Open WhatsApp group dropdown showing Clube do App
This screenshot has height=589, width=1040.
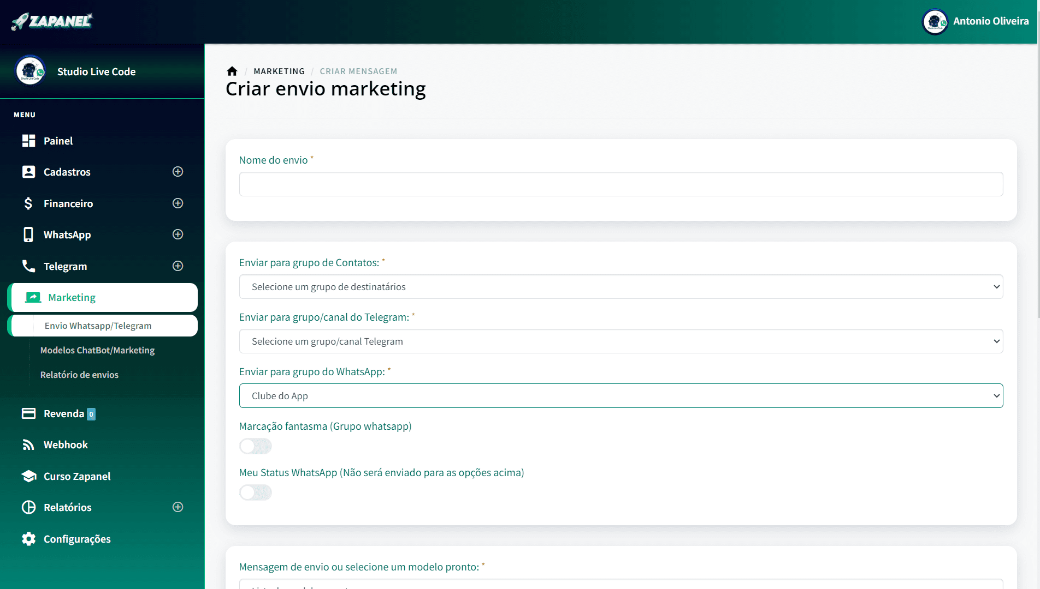tap(621, 396)
